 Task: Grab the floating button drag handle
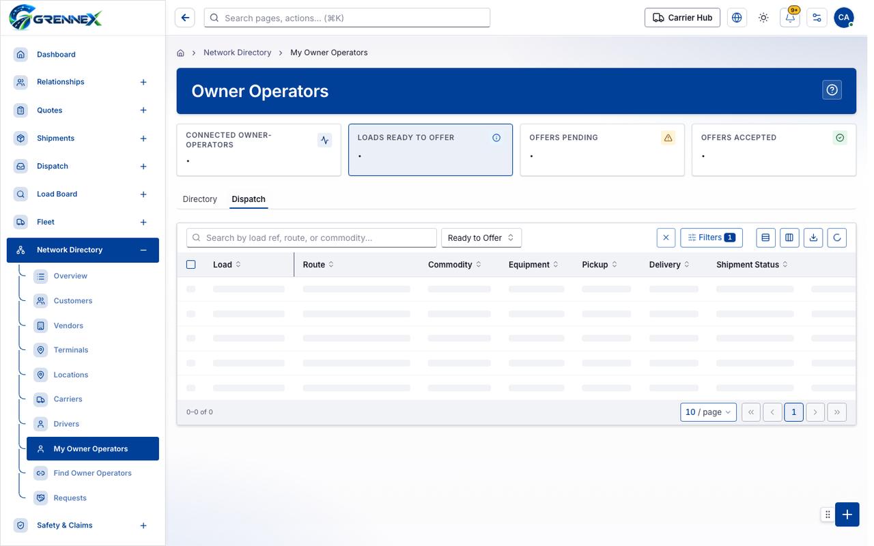coord(828,515)
